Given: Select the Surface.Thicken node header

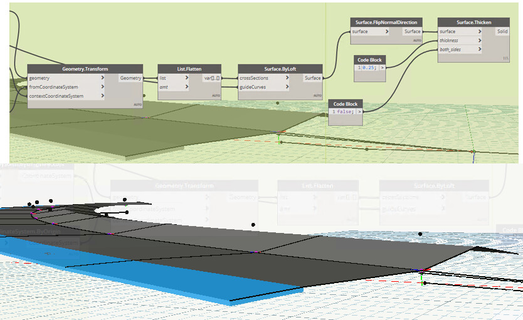Looking at the screenshot, I should tap(473, 23).
